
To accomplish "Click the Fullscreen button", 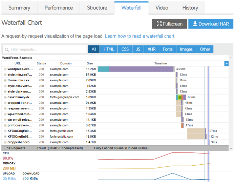I will coord(169,24).
